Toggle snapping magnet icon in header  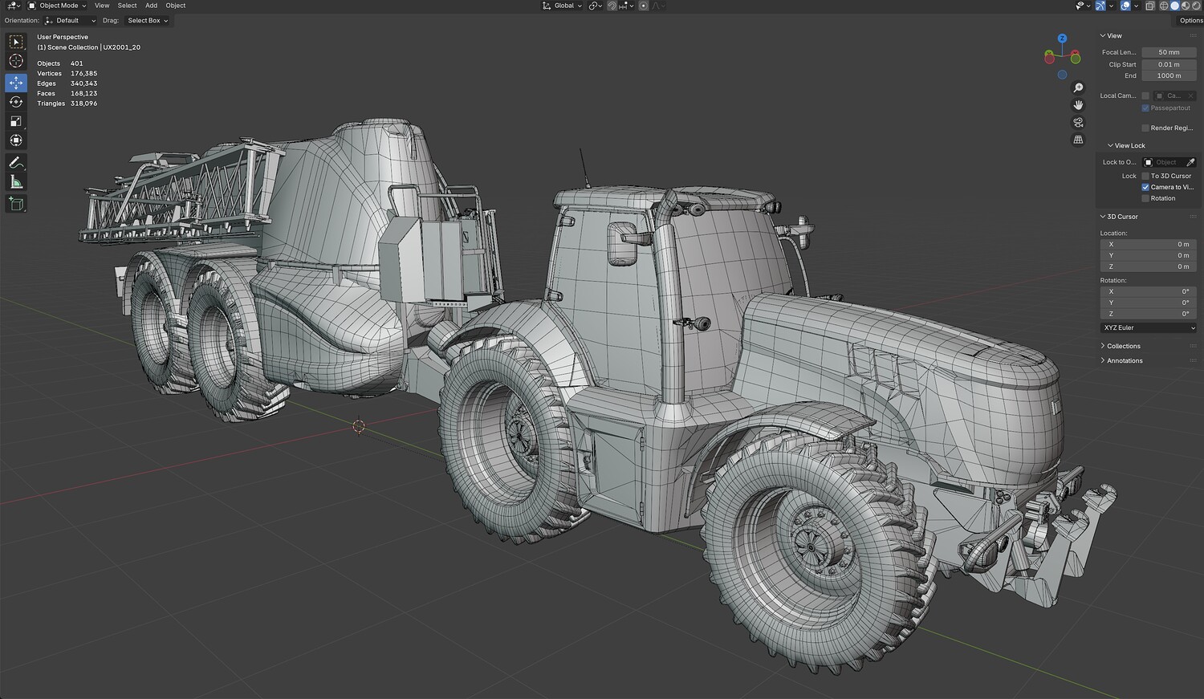pyautogui.click(x=612, y=6)
